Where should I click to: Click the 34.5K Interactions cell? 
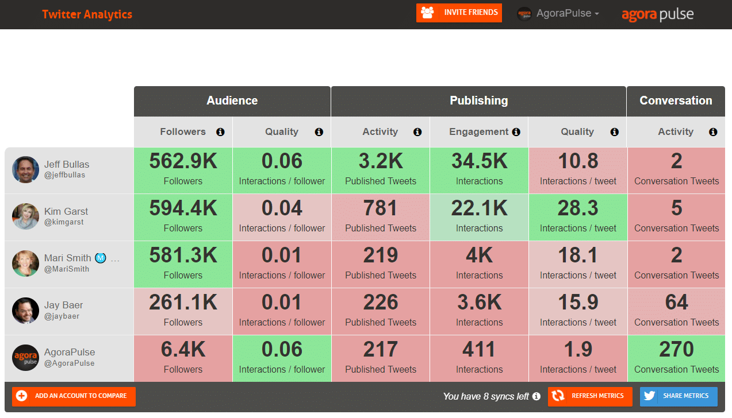(479, 171)
